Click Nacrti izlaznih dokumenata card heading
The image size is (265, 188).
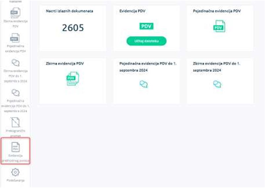tap(69, 11)
